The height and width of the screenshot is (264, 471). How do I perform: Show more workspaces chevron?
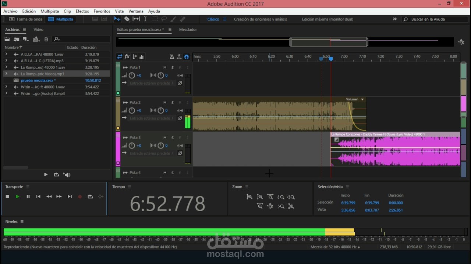pyautogui.click(x=395, y=19)
